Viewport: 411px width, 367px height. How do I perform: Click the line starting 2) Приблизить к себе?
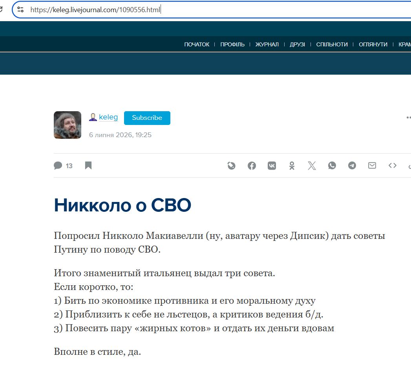tap(188, 314)
